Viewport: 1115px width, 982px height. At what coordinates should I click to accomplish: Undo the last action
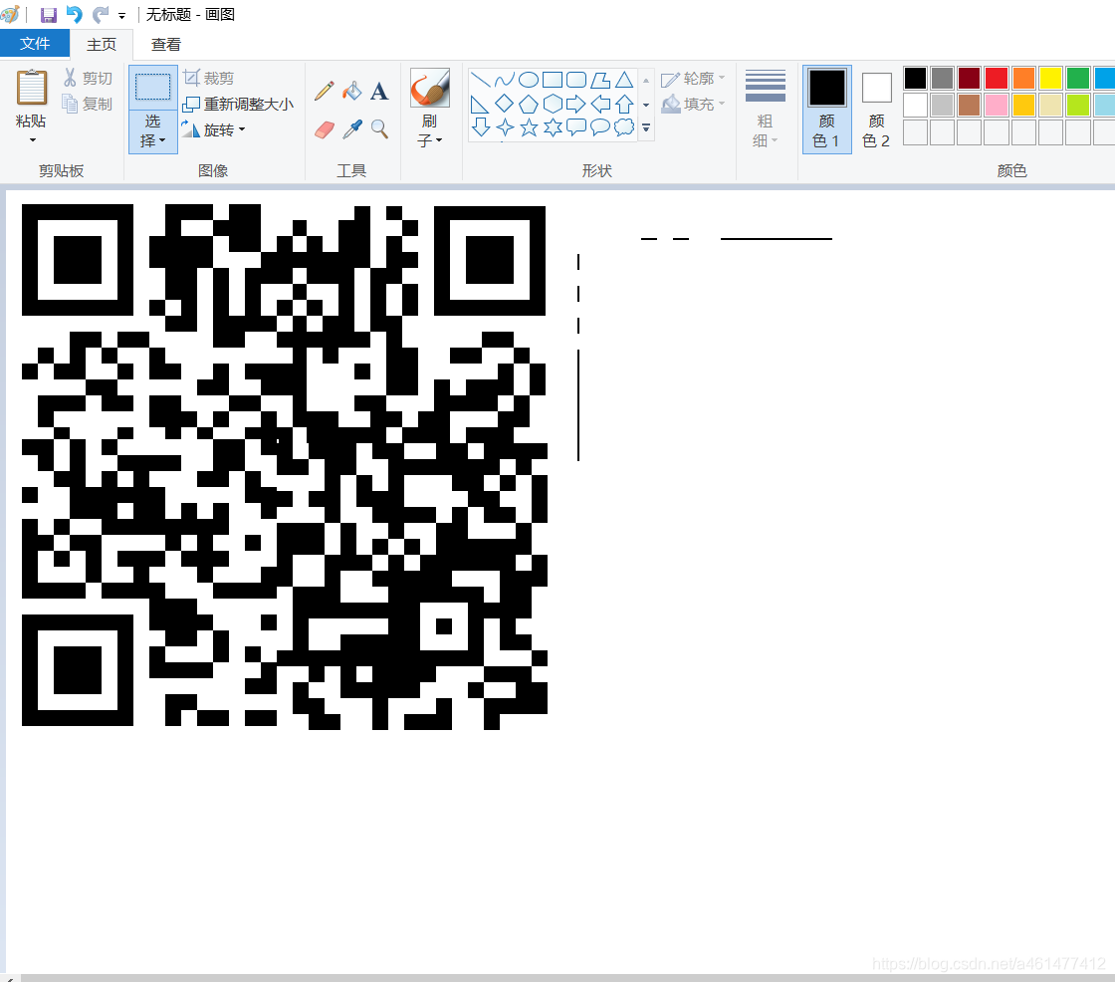pos(75,14)
